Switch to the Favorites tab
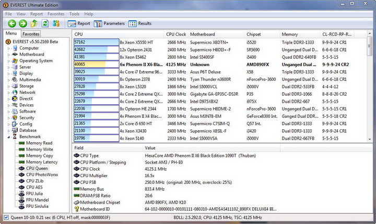This screenshot has height=224, width=376. tap(31, 34)
